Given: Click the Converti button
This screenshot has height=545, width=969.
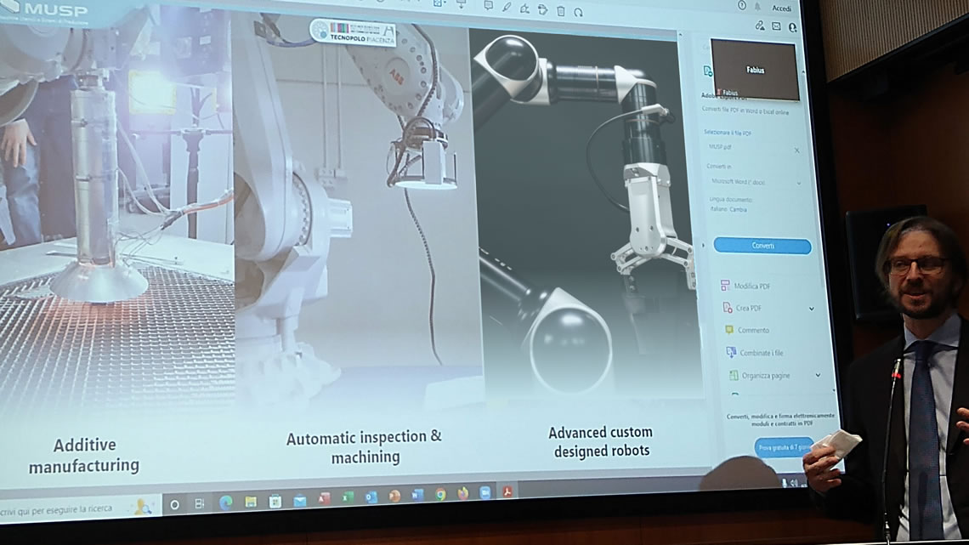Looking at the screenshot, I should point(762,246).
